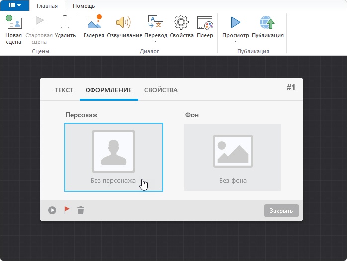
Task: Play the scene with round play button
Action: pyautogui.click(x=52, y=210)
